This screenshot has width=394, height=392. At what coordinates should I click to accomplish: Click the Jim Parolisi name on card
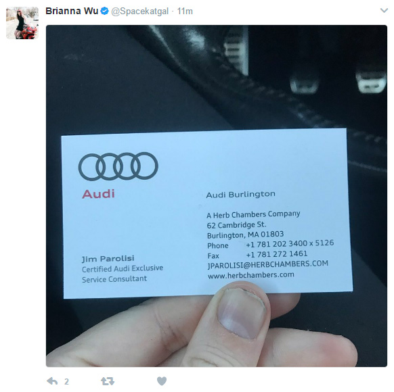(108, 259)
